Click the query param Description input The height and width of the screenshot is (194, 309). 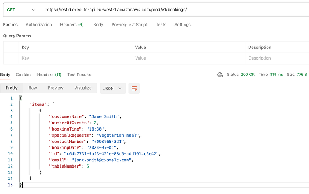(276, 58)
